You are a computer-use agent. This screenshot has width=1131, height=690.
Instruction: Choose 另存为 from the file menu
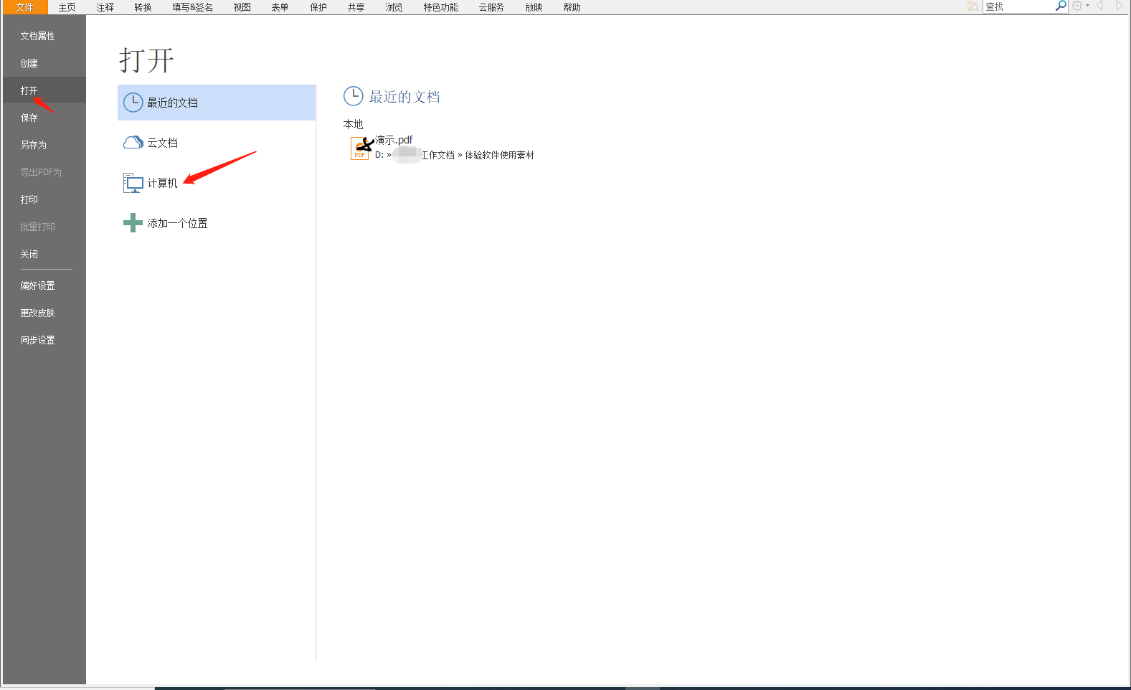pos(33,145)
